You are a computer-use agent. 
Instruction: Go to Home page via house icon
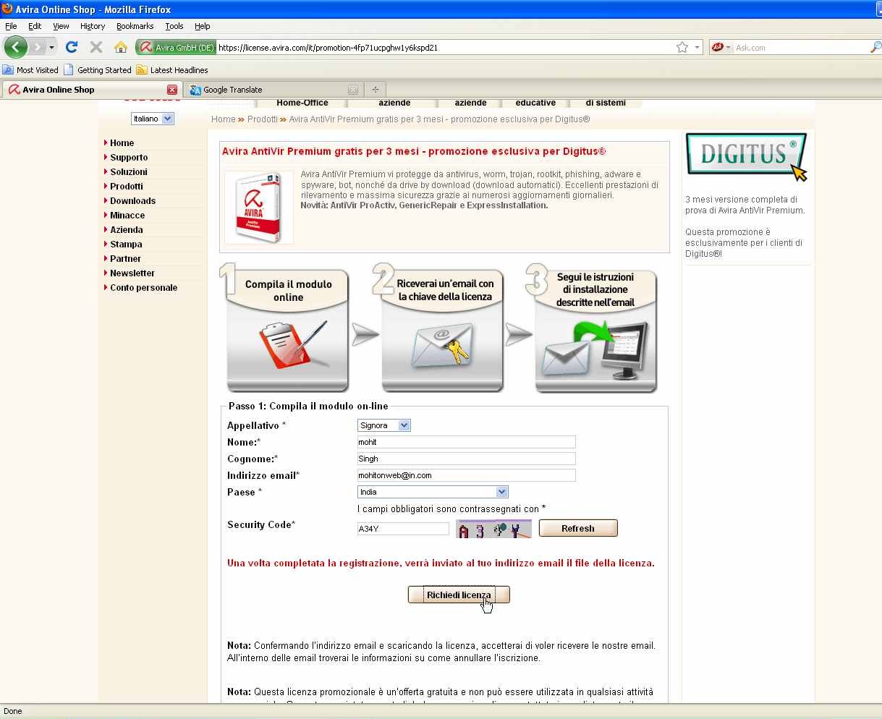click(121, 47)
